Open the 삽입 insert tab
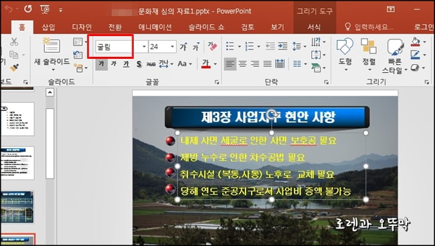 tap(49, 27)
